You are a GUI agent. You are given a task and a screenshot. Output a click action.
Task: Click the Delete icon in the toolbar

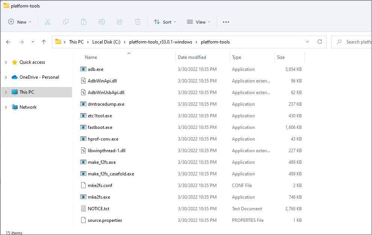pyautogui.click(x=138, y=22)
